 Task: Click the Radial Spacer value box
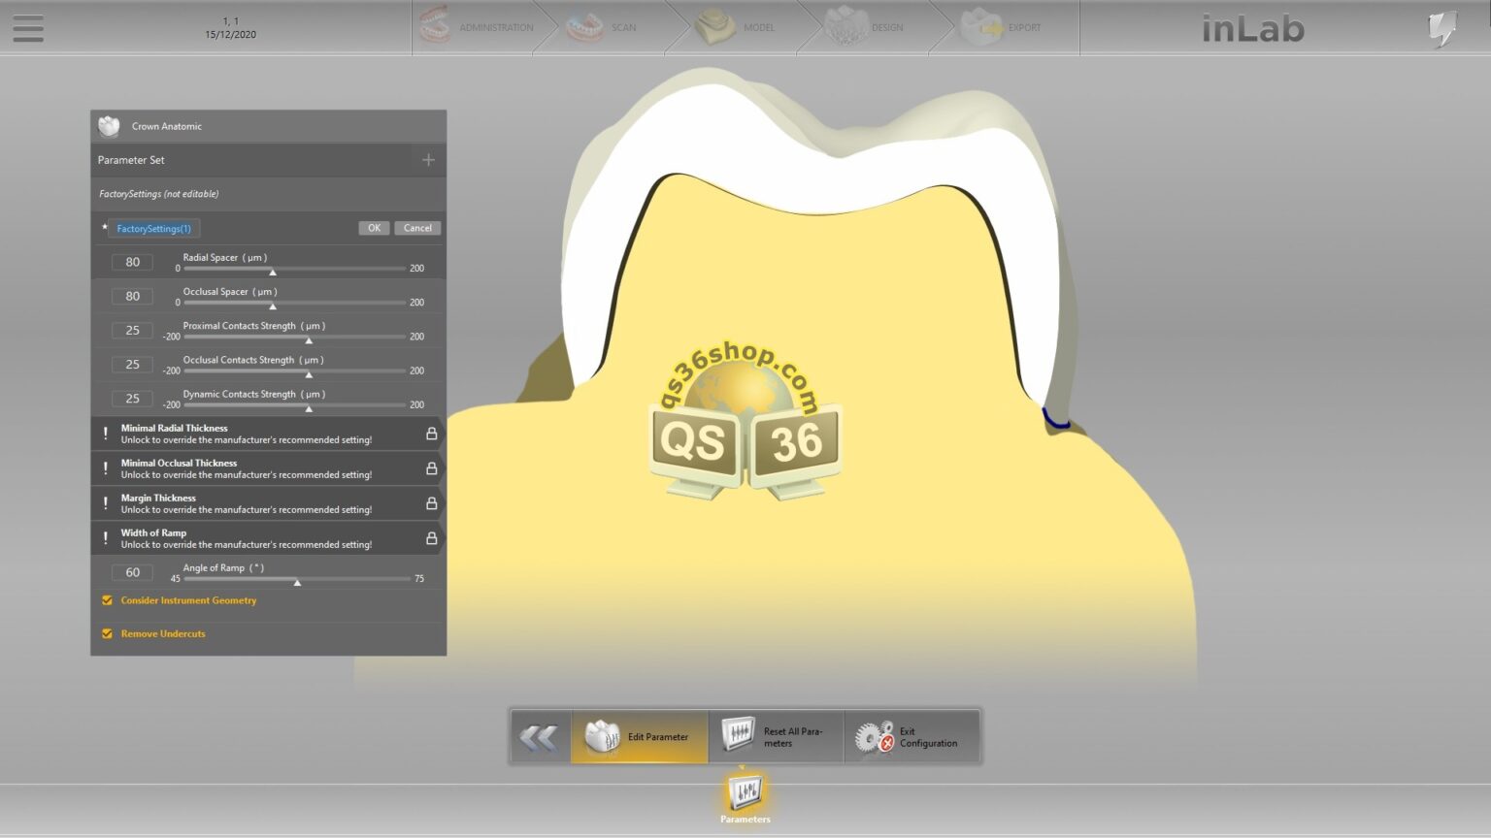click(132, 262)
